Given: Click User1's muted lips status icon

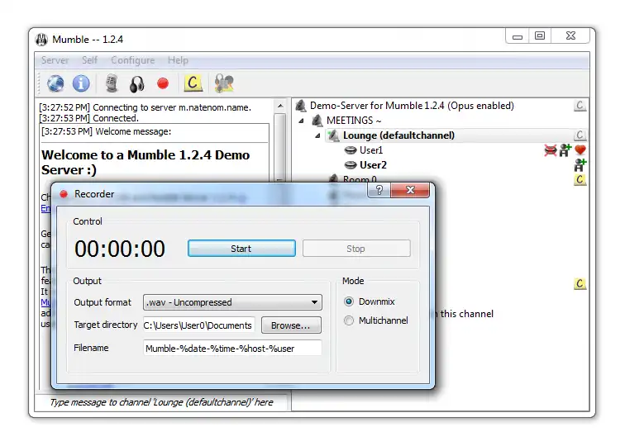Looking at the screenshot, I should click(x=550, y=150).
